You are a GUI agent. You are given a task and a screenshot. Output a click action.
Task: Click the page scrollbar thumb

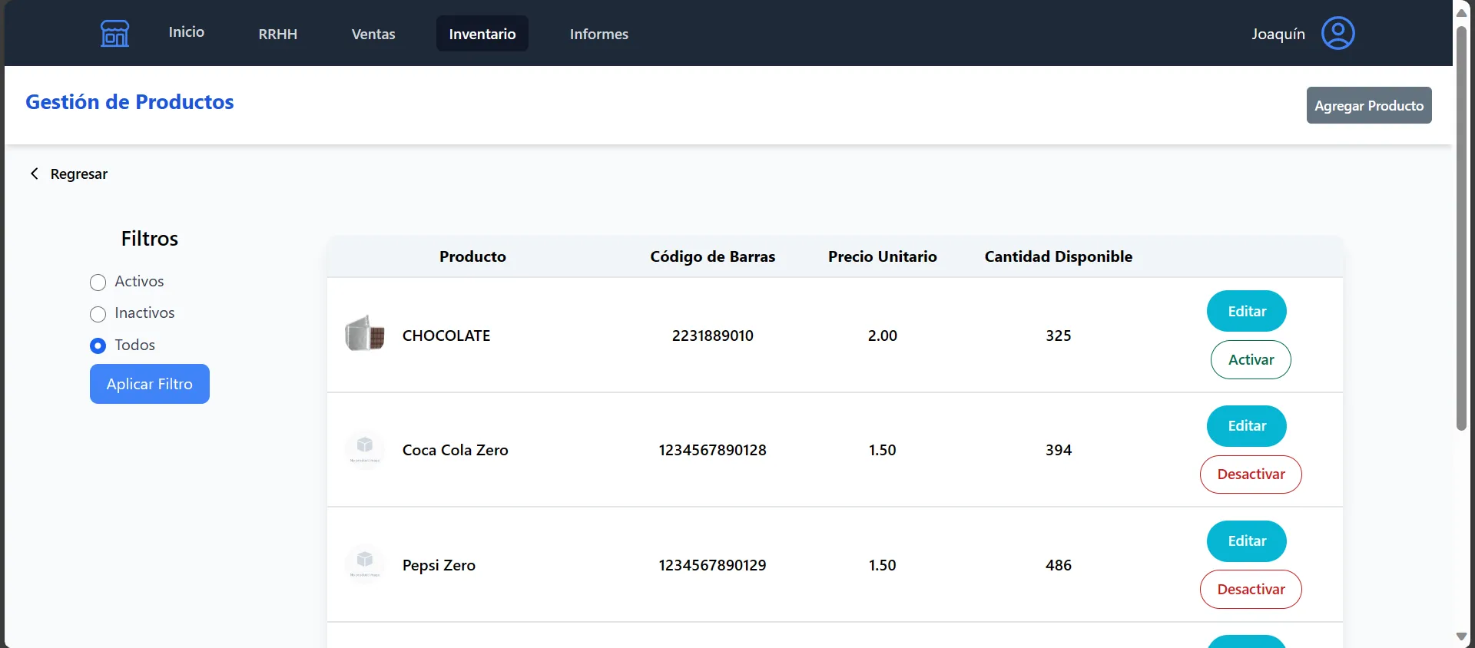[1461, 228]
